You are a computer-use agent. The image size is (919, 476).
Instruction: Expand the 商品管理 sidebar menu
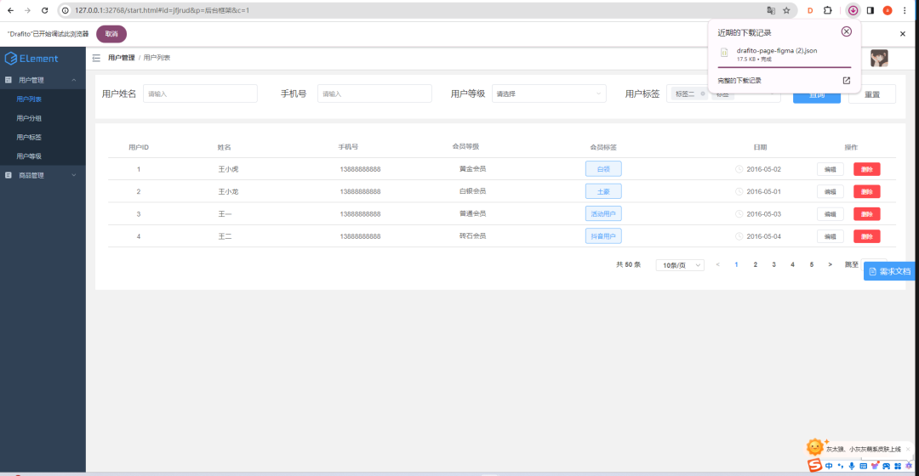coord(43,175)
